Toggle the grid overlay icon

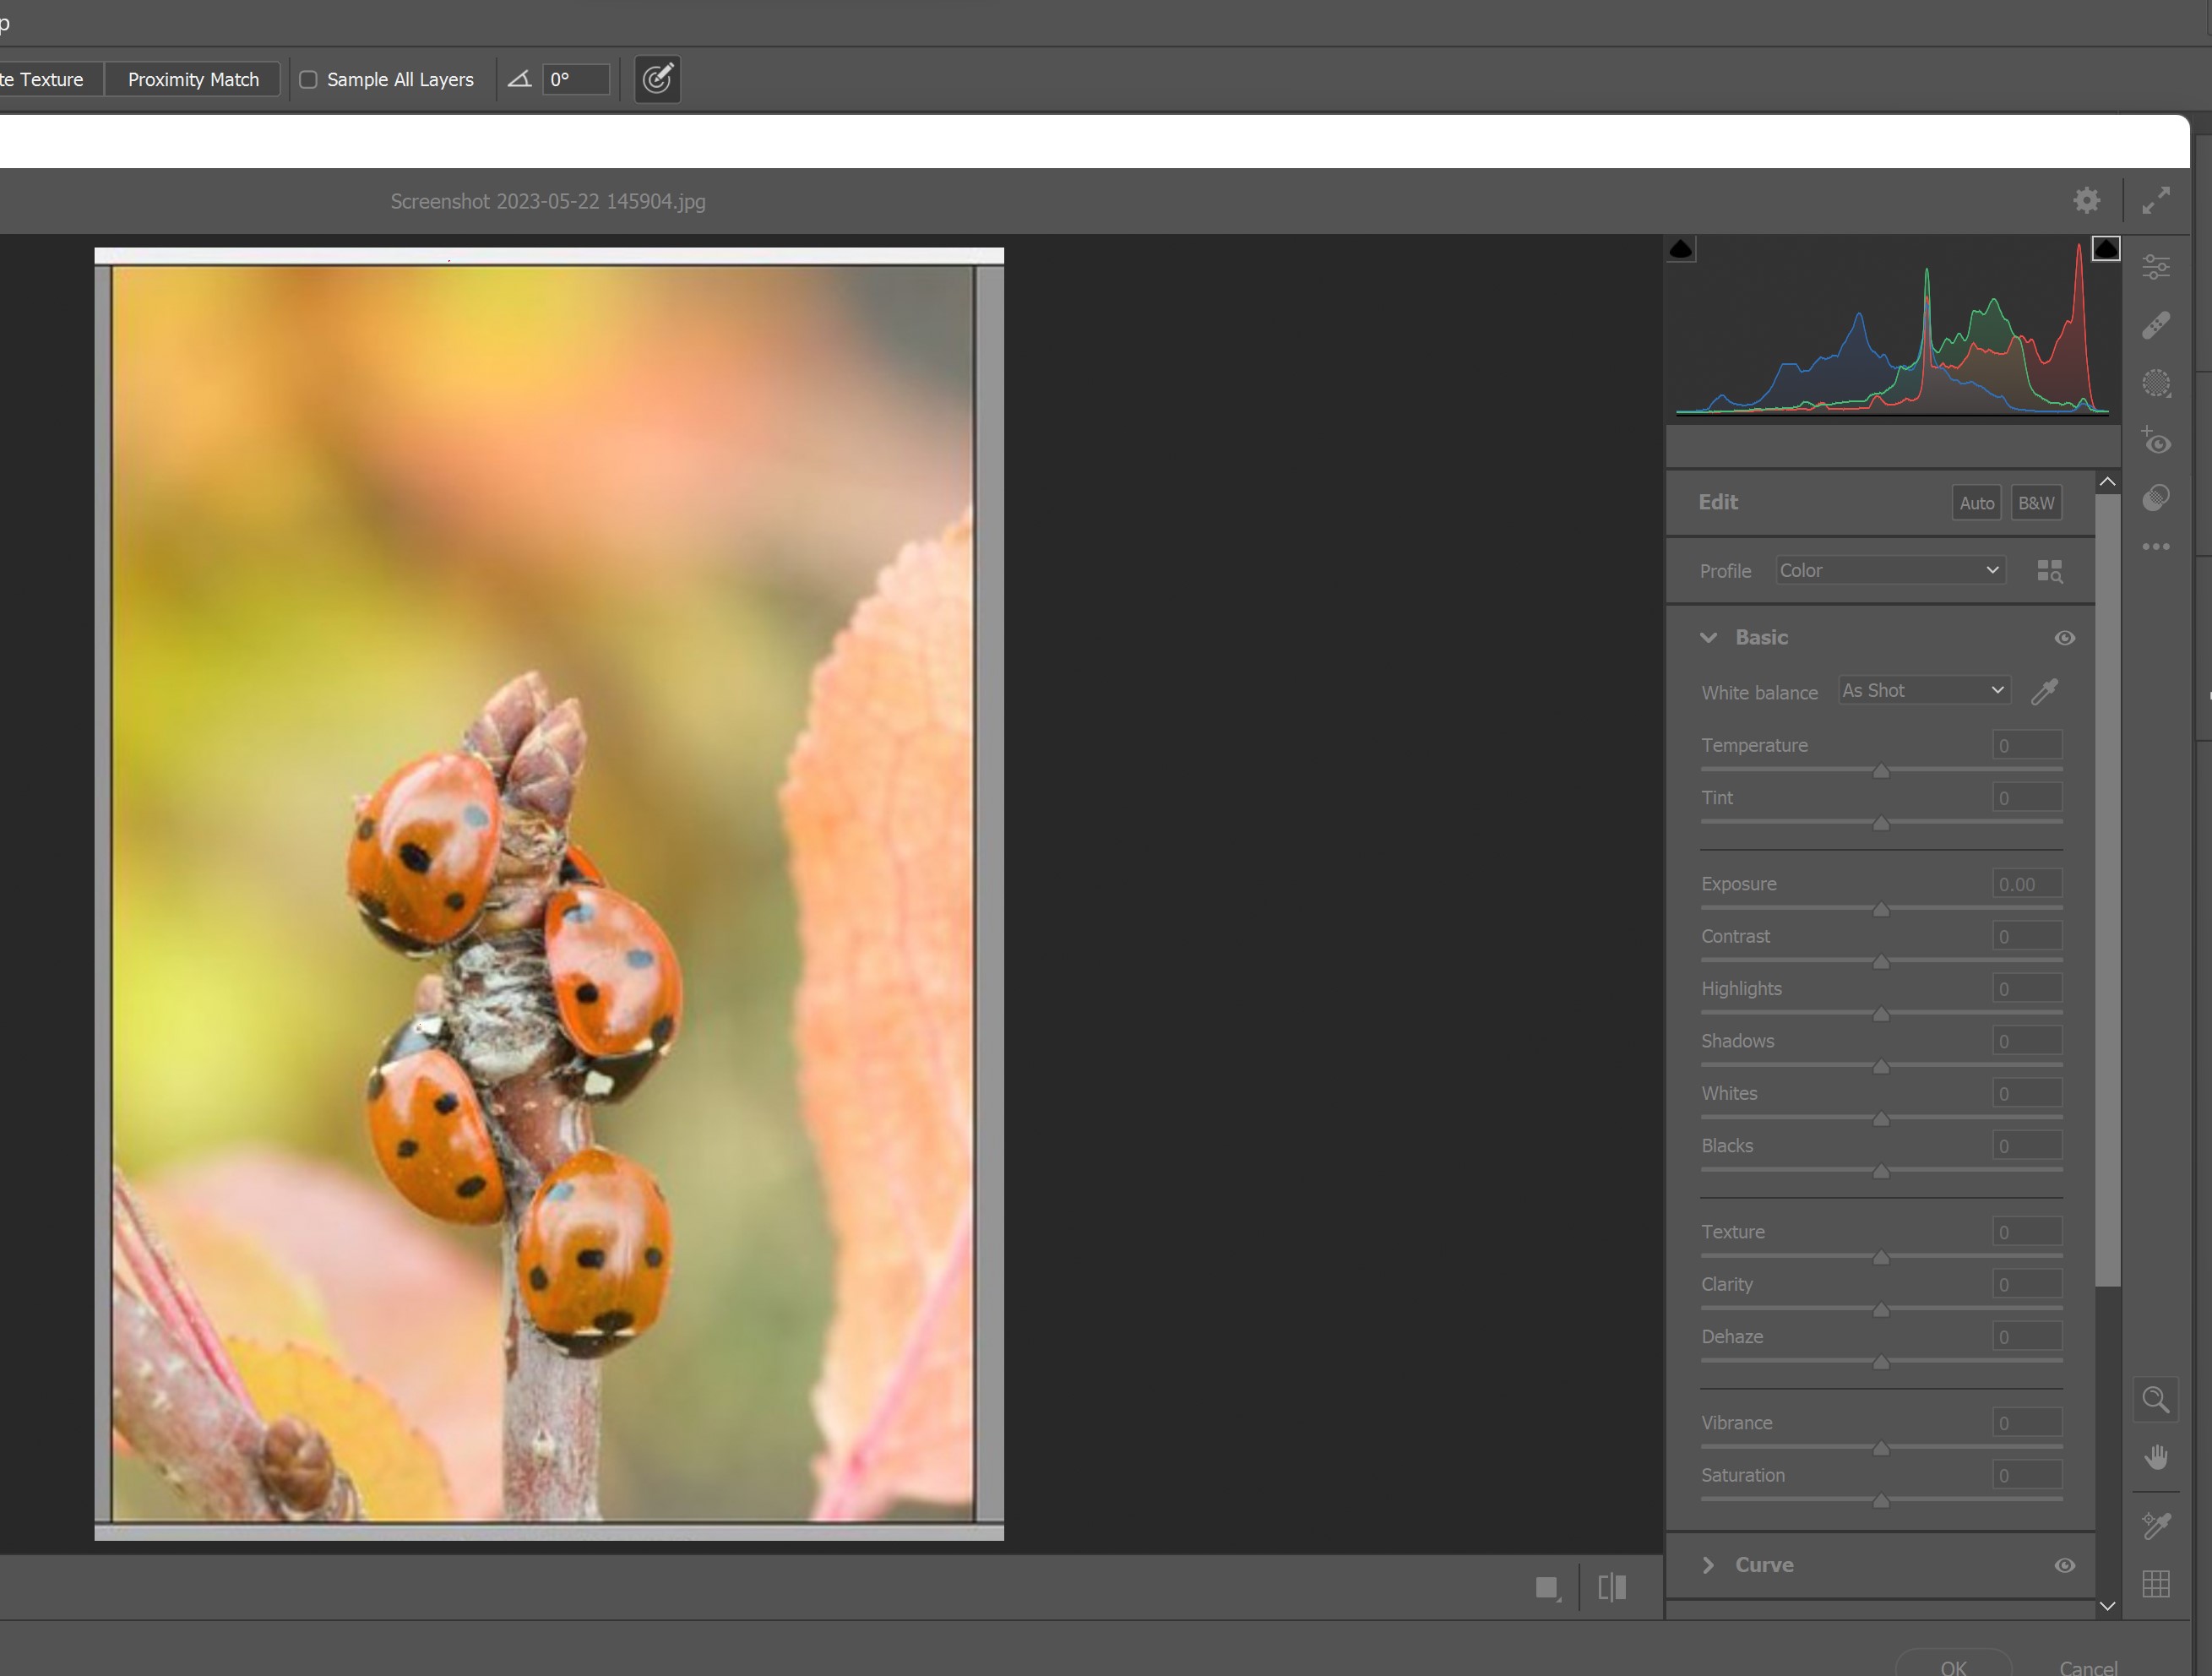click(2155, 1583)
